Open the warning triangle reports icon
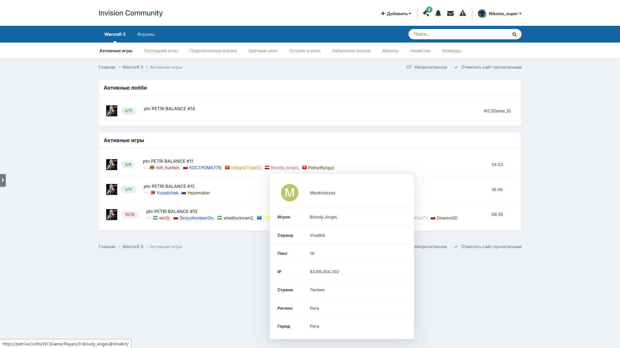 coord(463,13)
